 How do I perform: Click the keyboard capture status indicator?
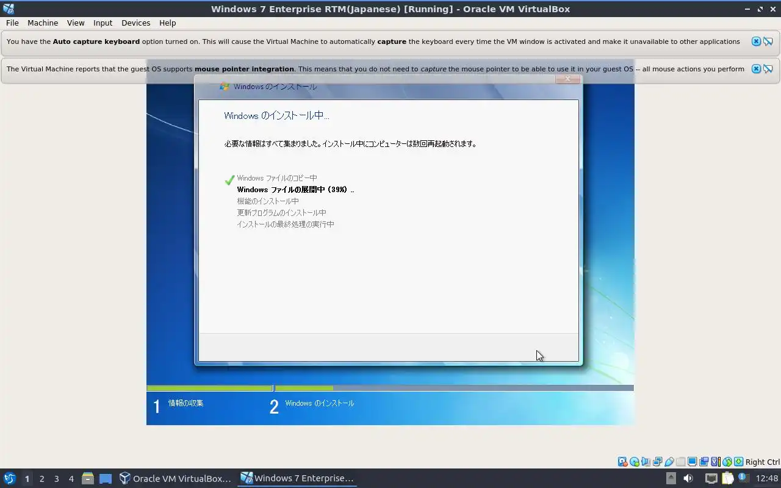pos(738,462)
